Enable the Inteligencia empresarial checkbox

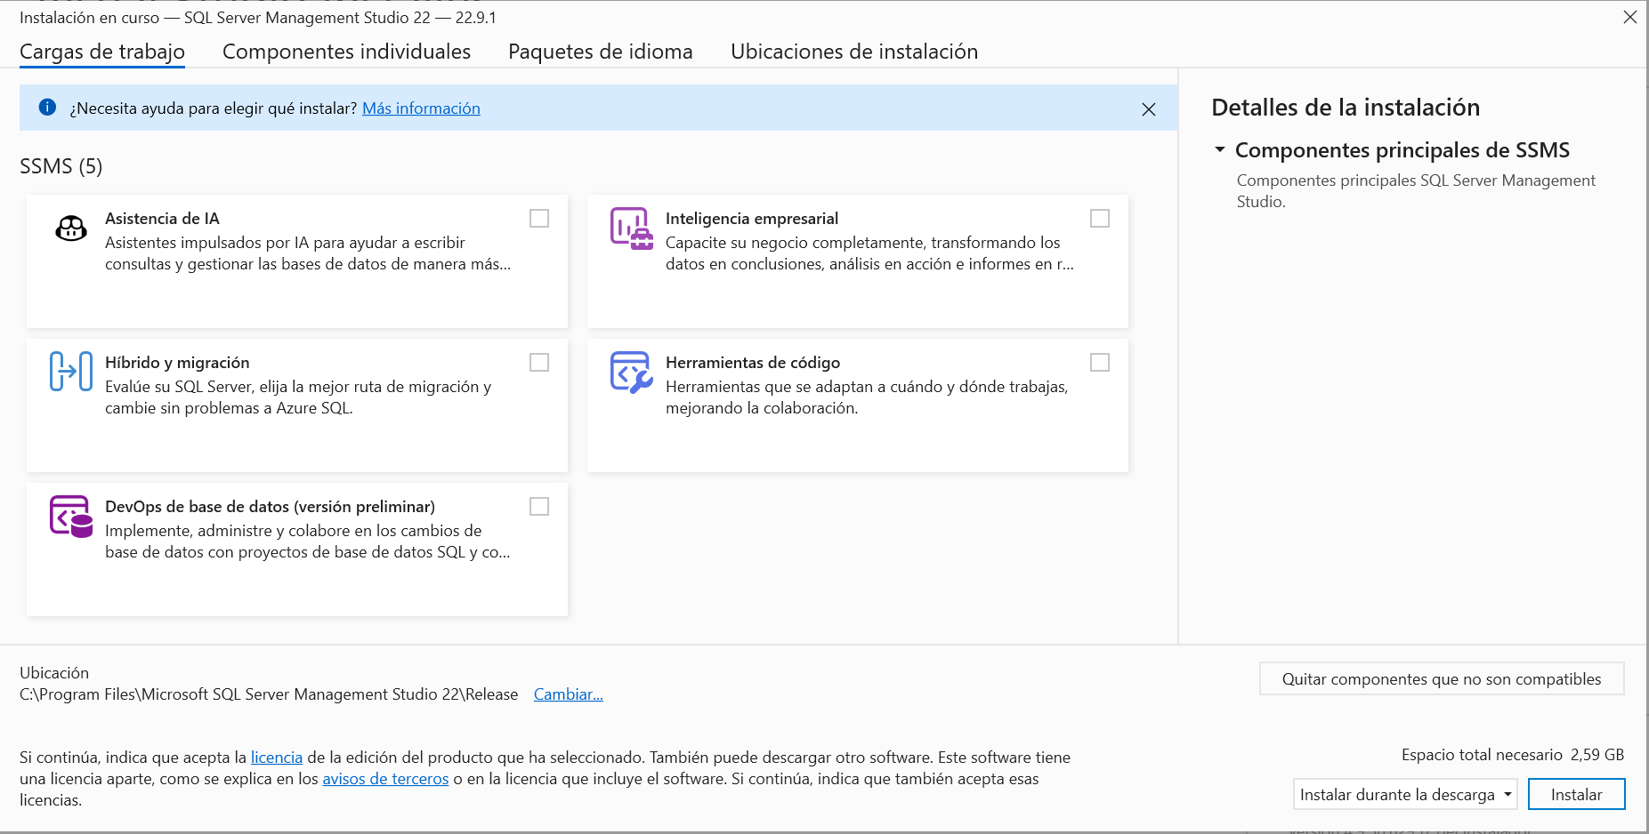1100,218
